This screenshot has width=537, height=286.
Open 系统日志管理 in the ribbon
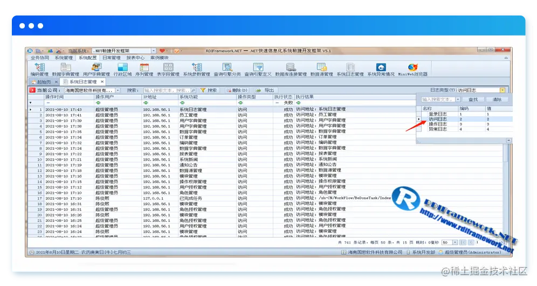tap(350, 69)
